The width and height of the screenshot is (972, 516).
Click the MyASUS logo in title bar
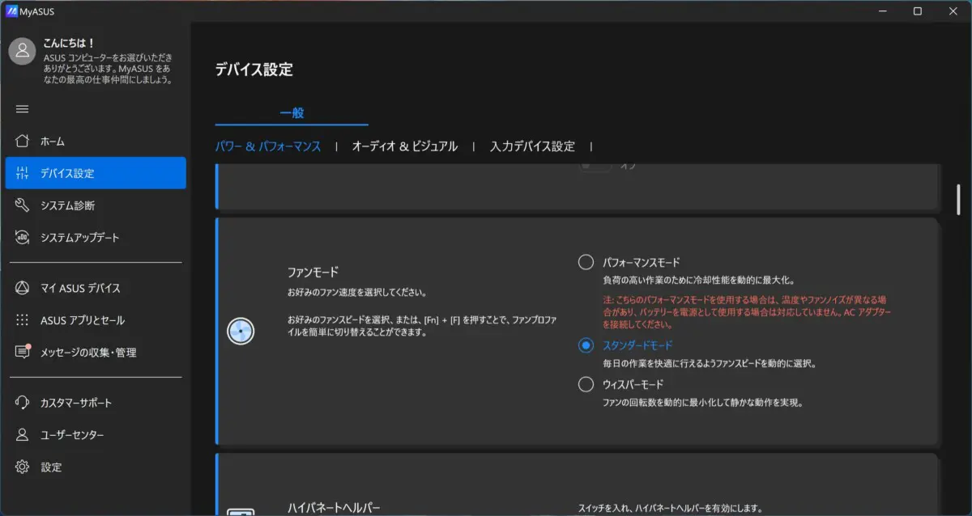[11, 11]
